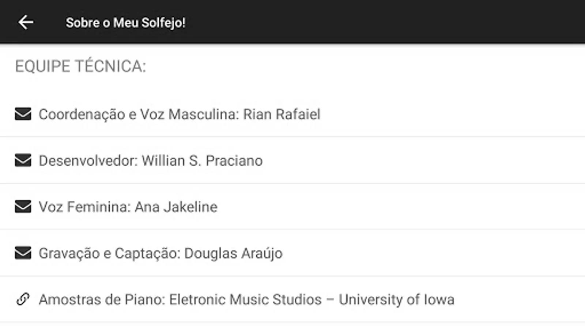Click the "Gravação e Captação:" label text
Screen dimensions: 585x329
pos(109,253)
